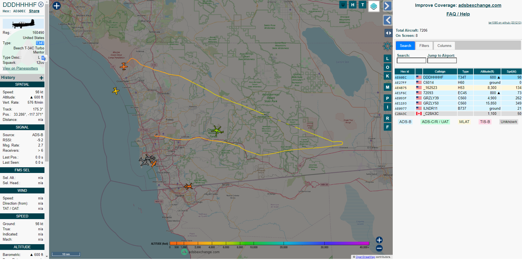Select the ILNDR11 aircraft row
Image resolution: width=522 pixels, height=260 pixels.
[458, 109]
